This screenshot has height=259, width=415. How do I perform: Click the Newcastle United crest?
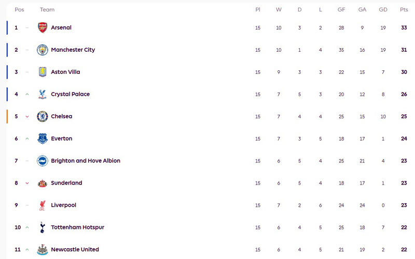(x=43, y=250)
